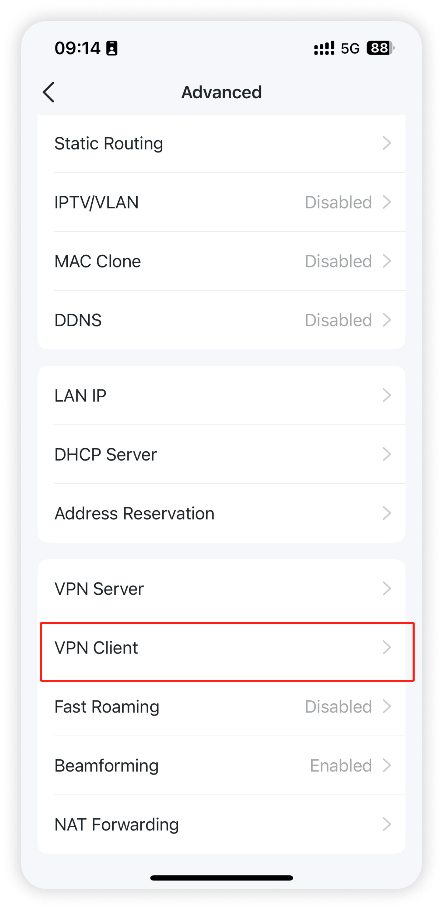Tap Beamforming Enabled status
Viewport: 443px width, 910px height.
click(341, 766)
